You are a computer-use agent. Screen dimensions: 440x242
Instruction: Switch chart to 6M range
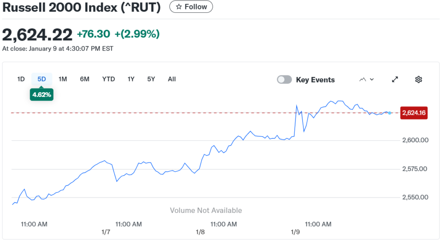pyautogui.click(x=85, y=79)
